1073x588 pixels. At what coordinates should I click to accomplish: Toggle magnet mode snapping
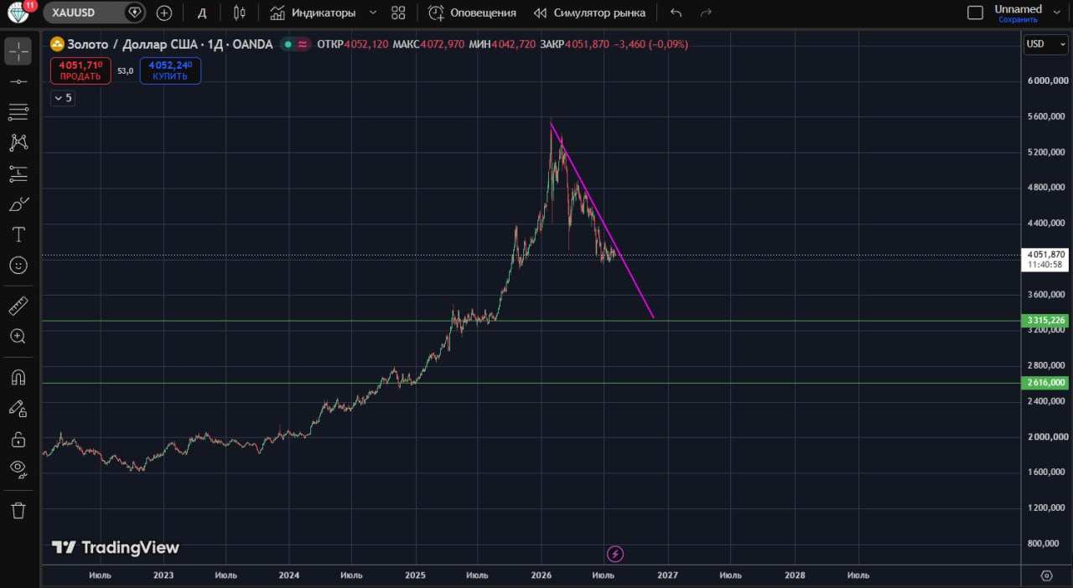18,378
